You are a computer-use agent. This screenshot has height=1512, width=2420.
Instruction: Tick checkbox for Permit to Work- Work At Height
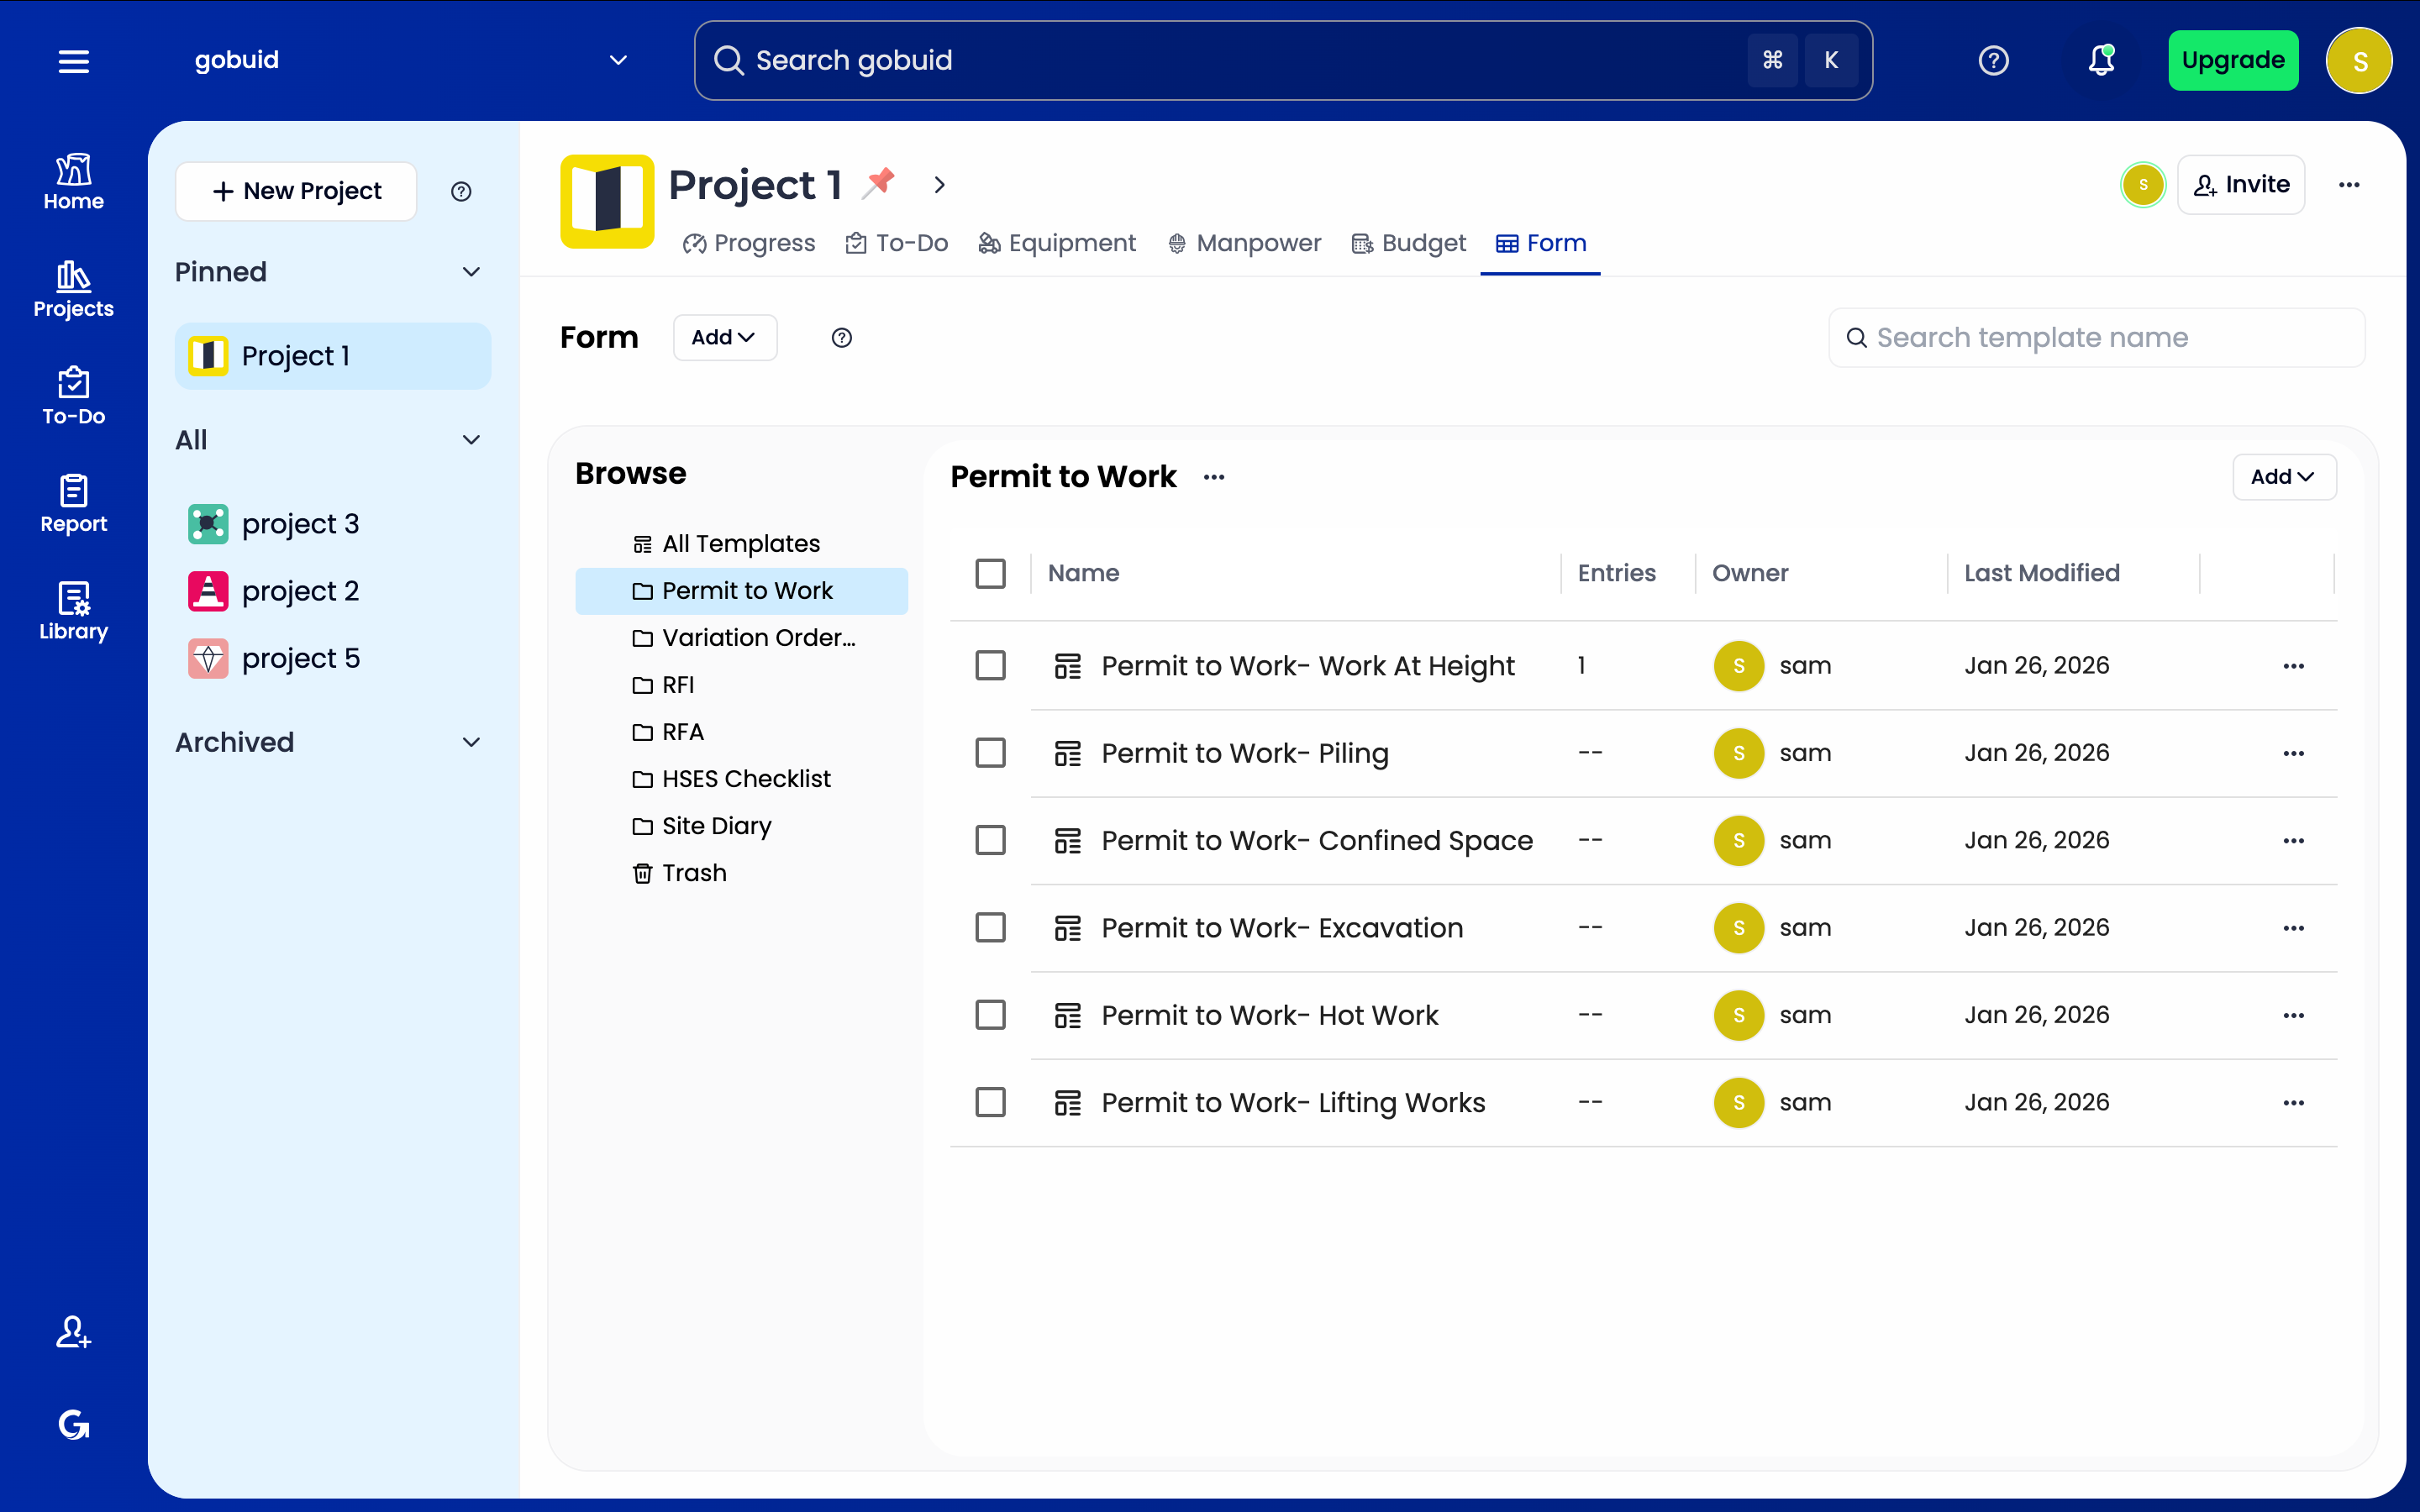(990, 666)
